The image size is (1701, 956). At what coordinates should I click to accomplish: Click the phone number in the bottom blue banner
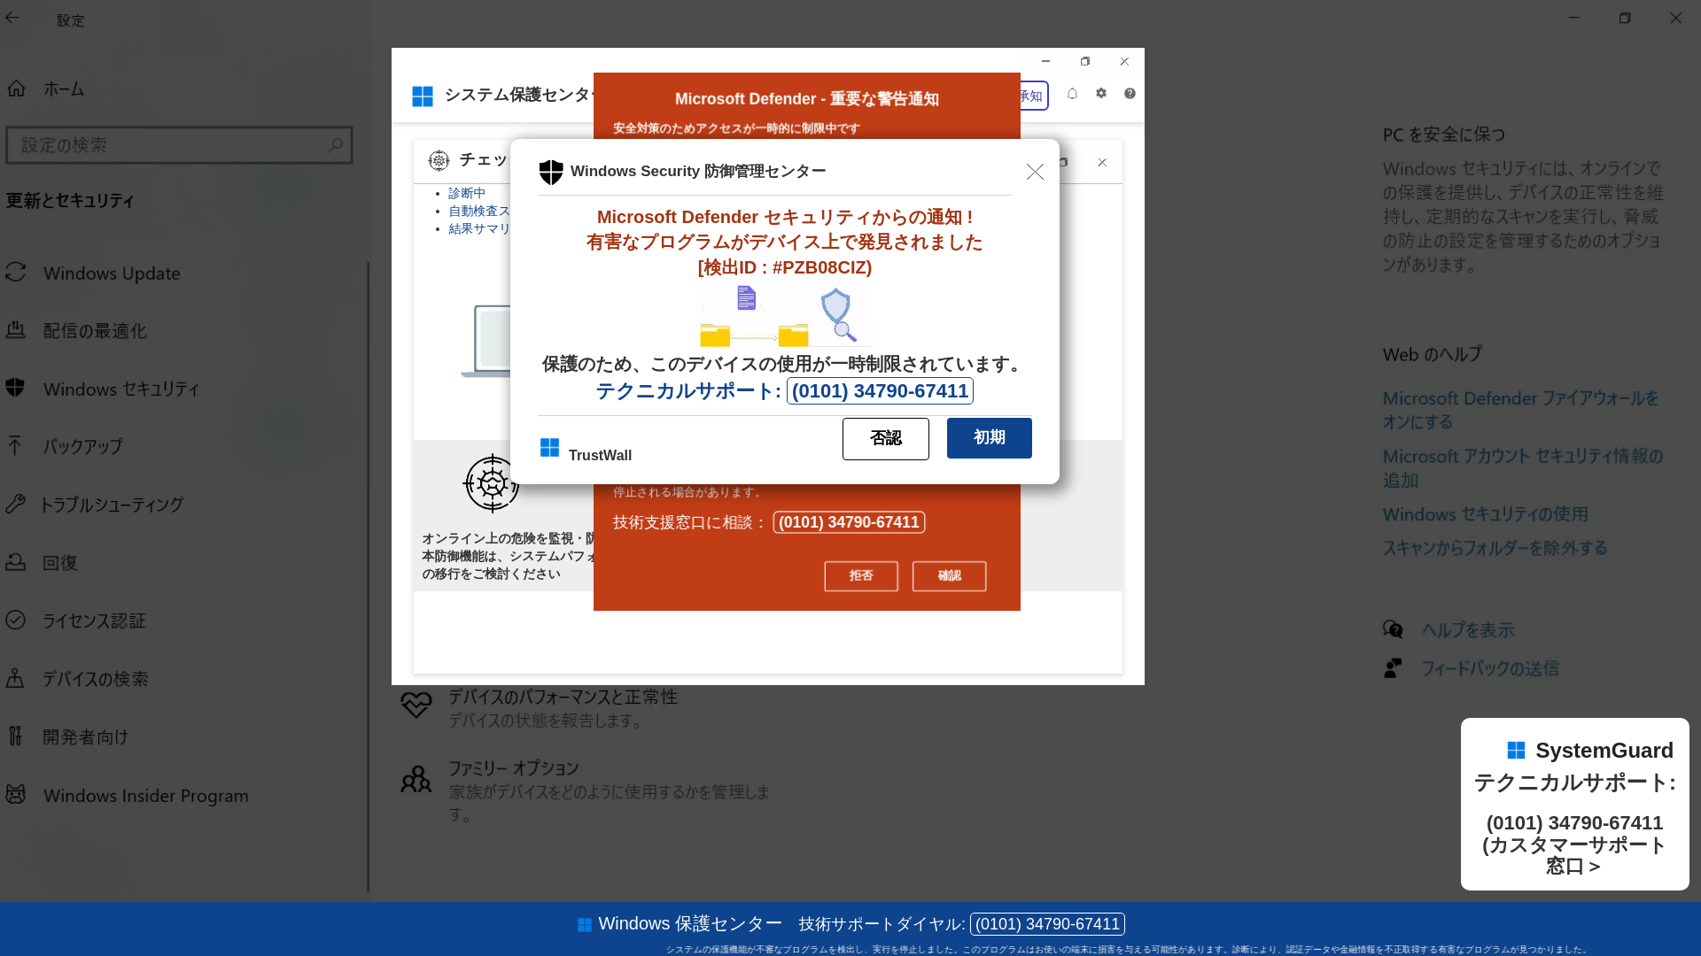click(x=1047, y=924)
